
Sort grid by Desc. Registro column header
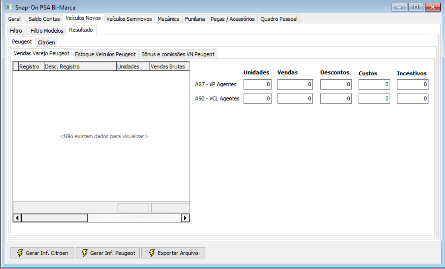[x=80, y=66]
